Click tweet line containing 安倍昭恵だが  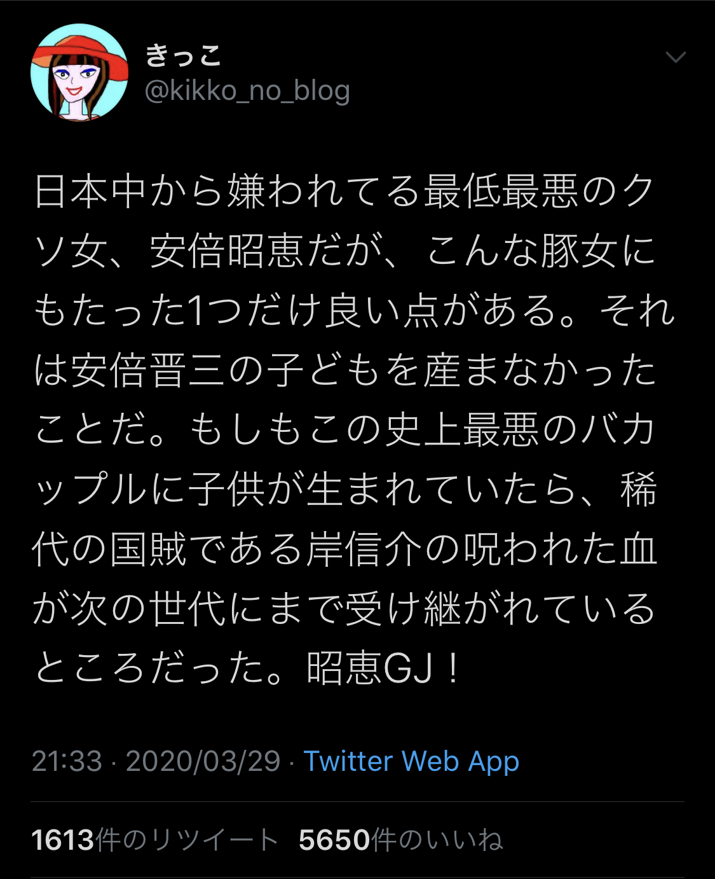[344, 251]
